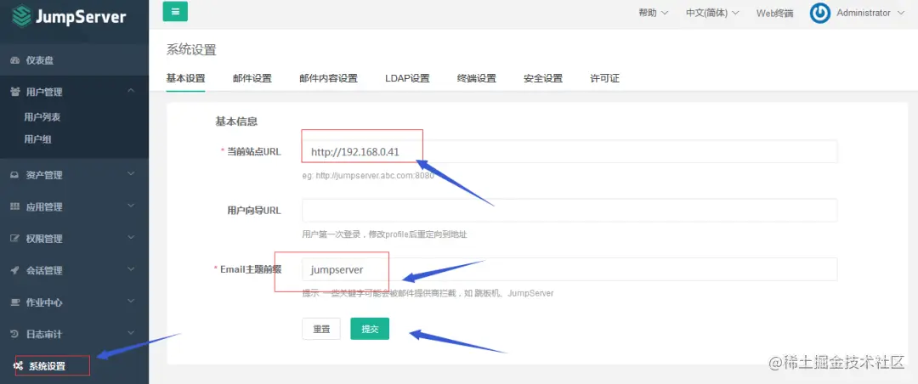Click the dashboard gauge icon

pyautogui.click(x=15, y=60)
